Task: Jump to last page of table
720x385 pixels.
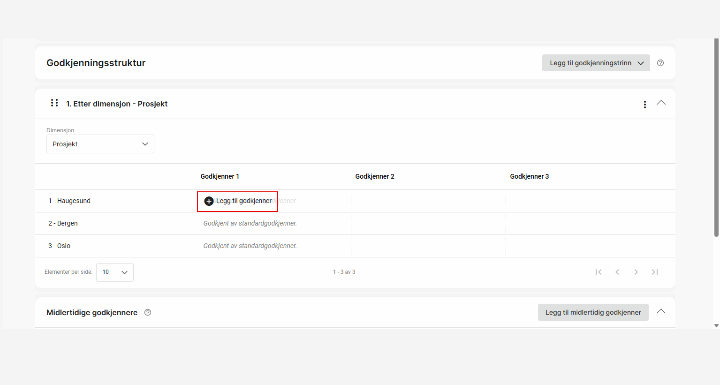Action: point(655,272)
